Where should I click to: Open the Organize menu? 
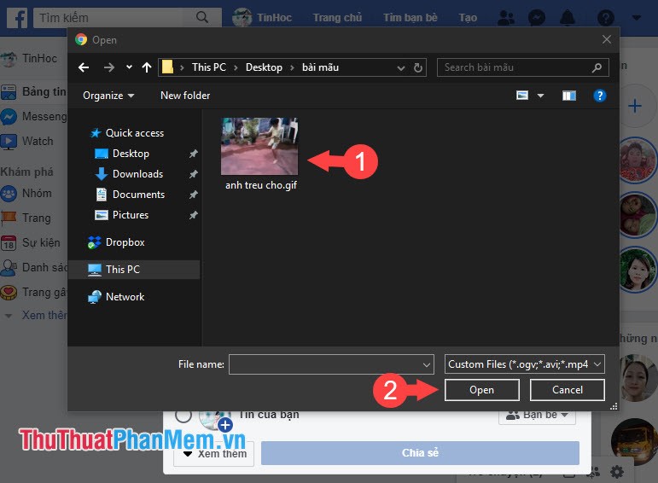[108, 96]
